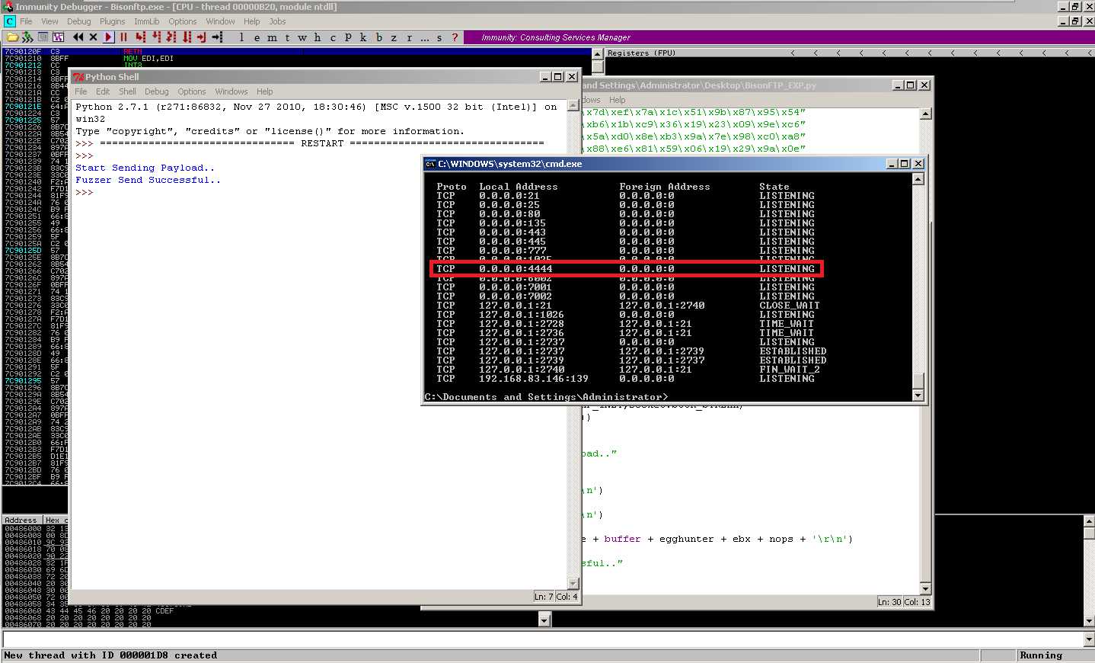This screenshot has width=1095, height=663.
Task: Click the 'z' toolbar button
Action: (394, 37)
